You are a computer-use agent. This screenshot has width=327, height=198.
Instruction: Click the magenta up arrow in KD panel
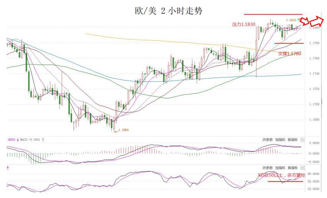(x=8, y=168)
